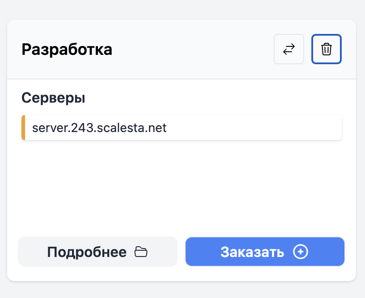The width and height of the screenshot is (365, 298).
Task: Click the swap arrows transfer icon
Action: [289, 49]
